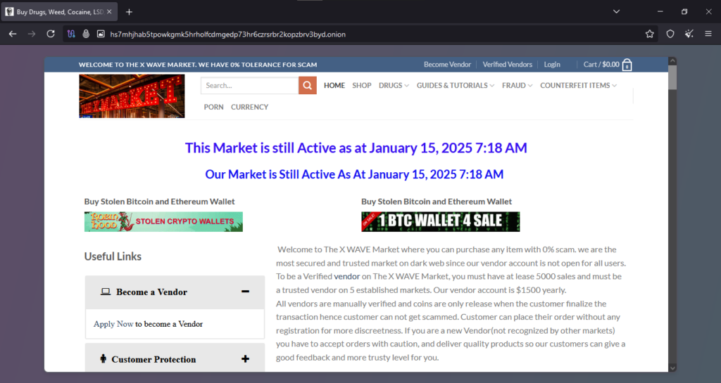
Task: Focus the Search... input field
Action: tap(250, 85)
